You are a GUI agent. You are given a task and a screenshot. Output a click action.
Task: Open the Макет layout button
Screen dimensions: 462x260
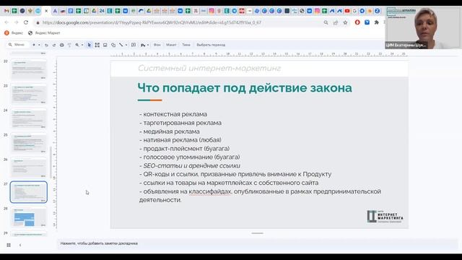[x=171, y=45]
